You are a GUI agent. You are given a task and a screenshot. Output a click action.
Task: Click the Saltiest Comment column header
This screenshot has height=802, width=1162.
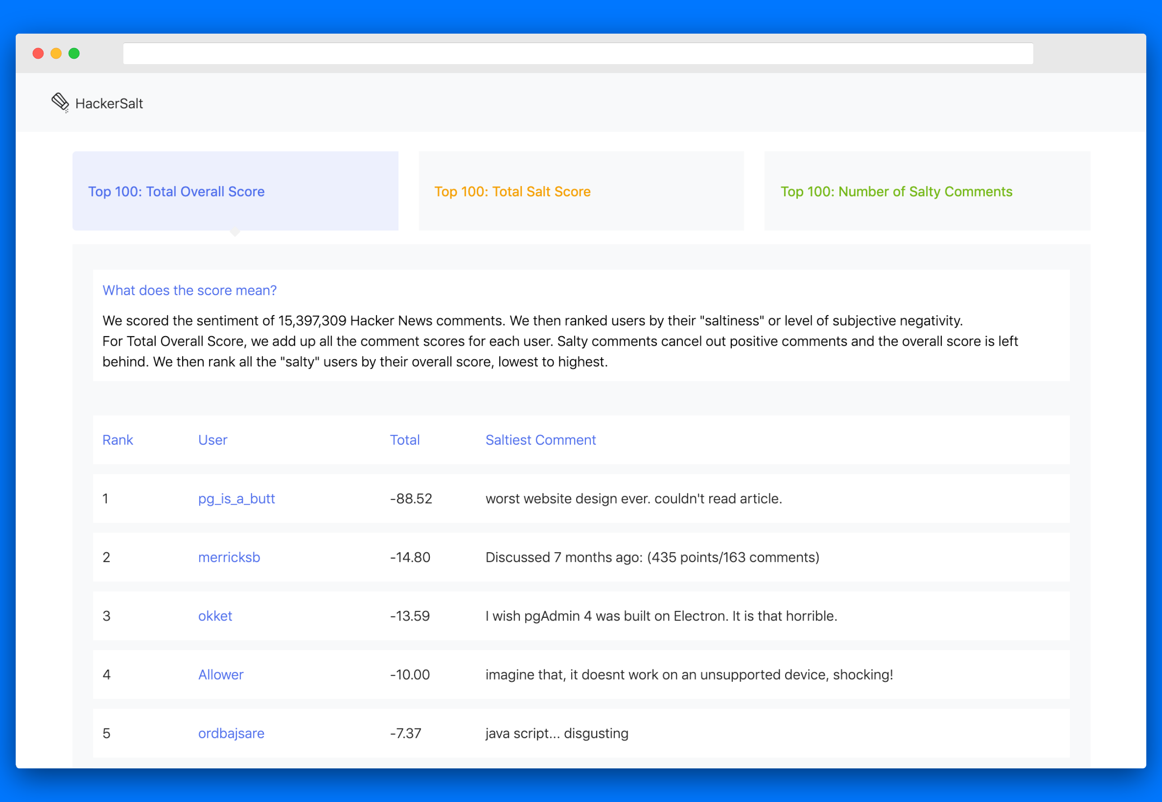click(x=541, y=440)
